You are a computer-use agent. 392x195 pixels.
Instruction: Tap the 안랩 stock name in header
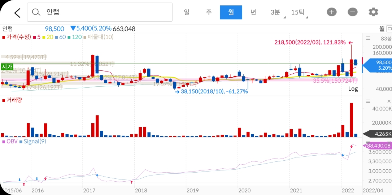click(8, 29)
